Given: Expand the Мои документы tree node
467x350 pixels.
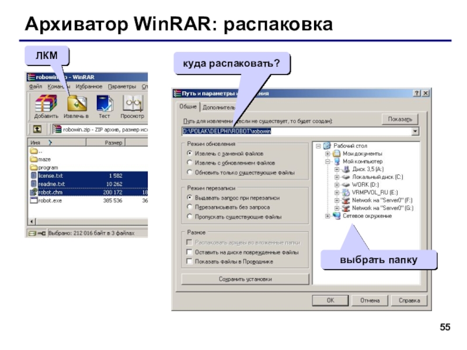Looking at the screenshot, I should (x=327, y=153).
